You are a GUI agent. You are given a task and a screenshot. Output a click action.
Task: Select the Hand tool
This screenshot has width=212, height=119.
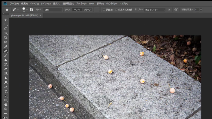coord(6,104)
